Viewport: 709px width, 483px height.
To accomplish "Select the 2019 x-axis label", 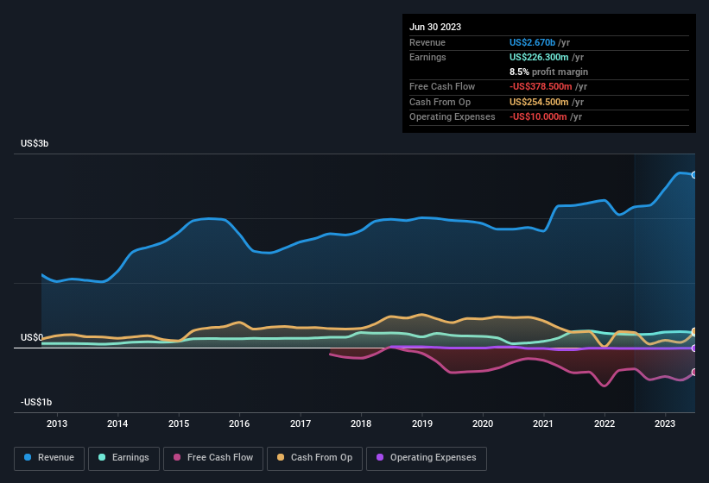I will click(x=422, y=423).
